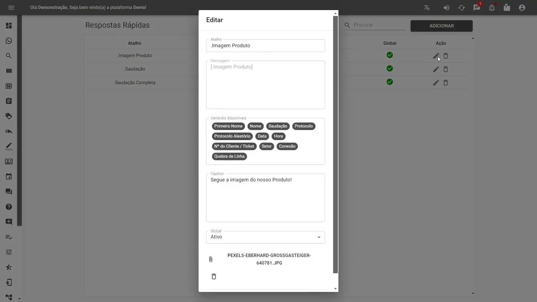Delete the attached file with the trash icon

tap(214, 276)
